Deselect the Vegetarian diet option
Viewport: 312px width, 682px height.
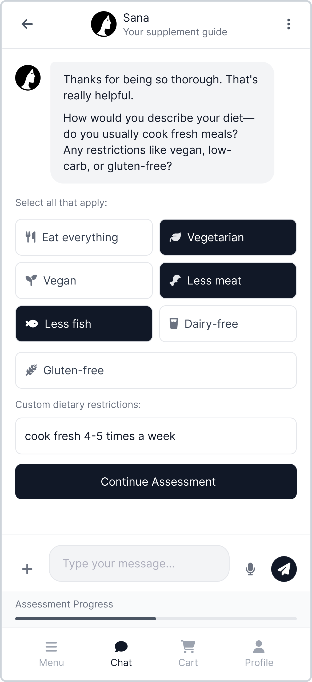coord(228,237)
